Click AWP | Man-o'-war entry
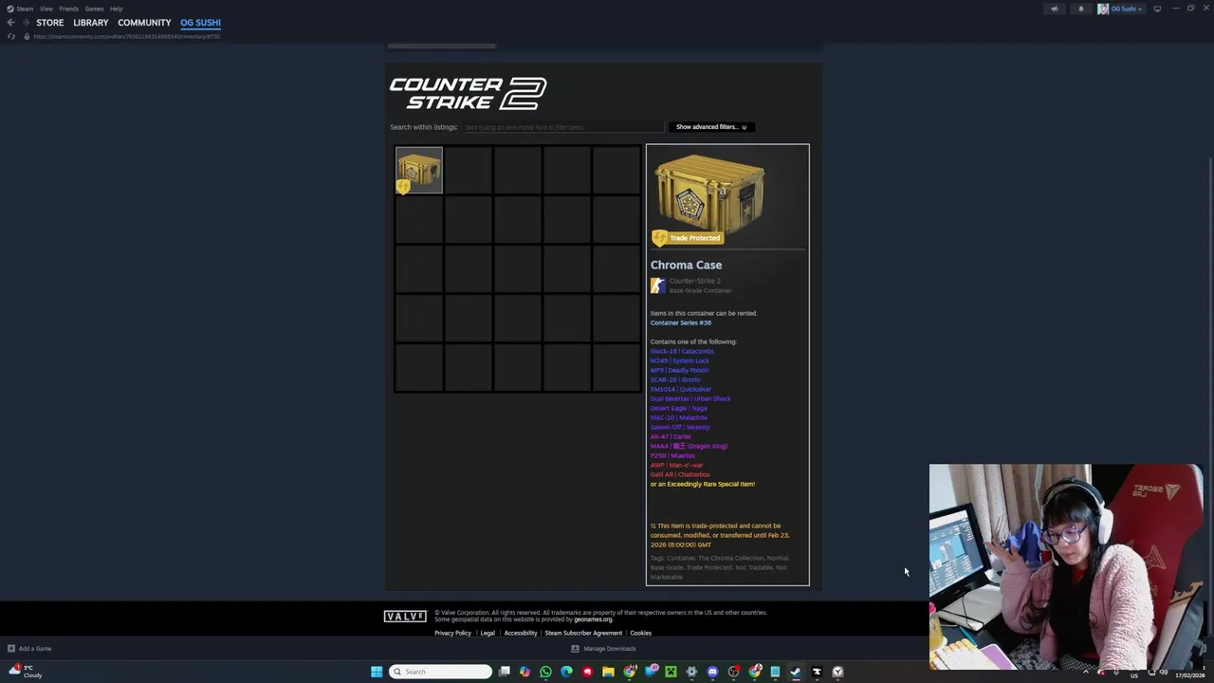 click(x=676, y=465)
